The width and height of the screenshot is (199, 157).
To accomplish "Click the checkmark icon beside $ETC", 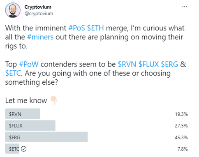I will [24, 149].
